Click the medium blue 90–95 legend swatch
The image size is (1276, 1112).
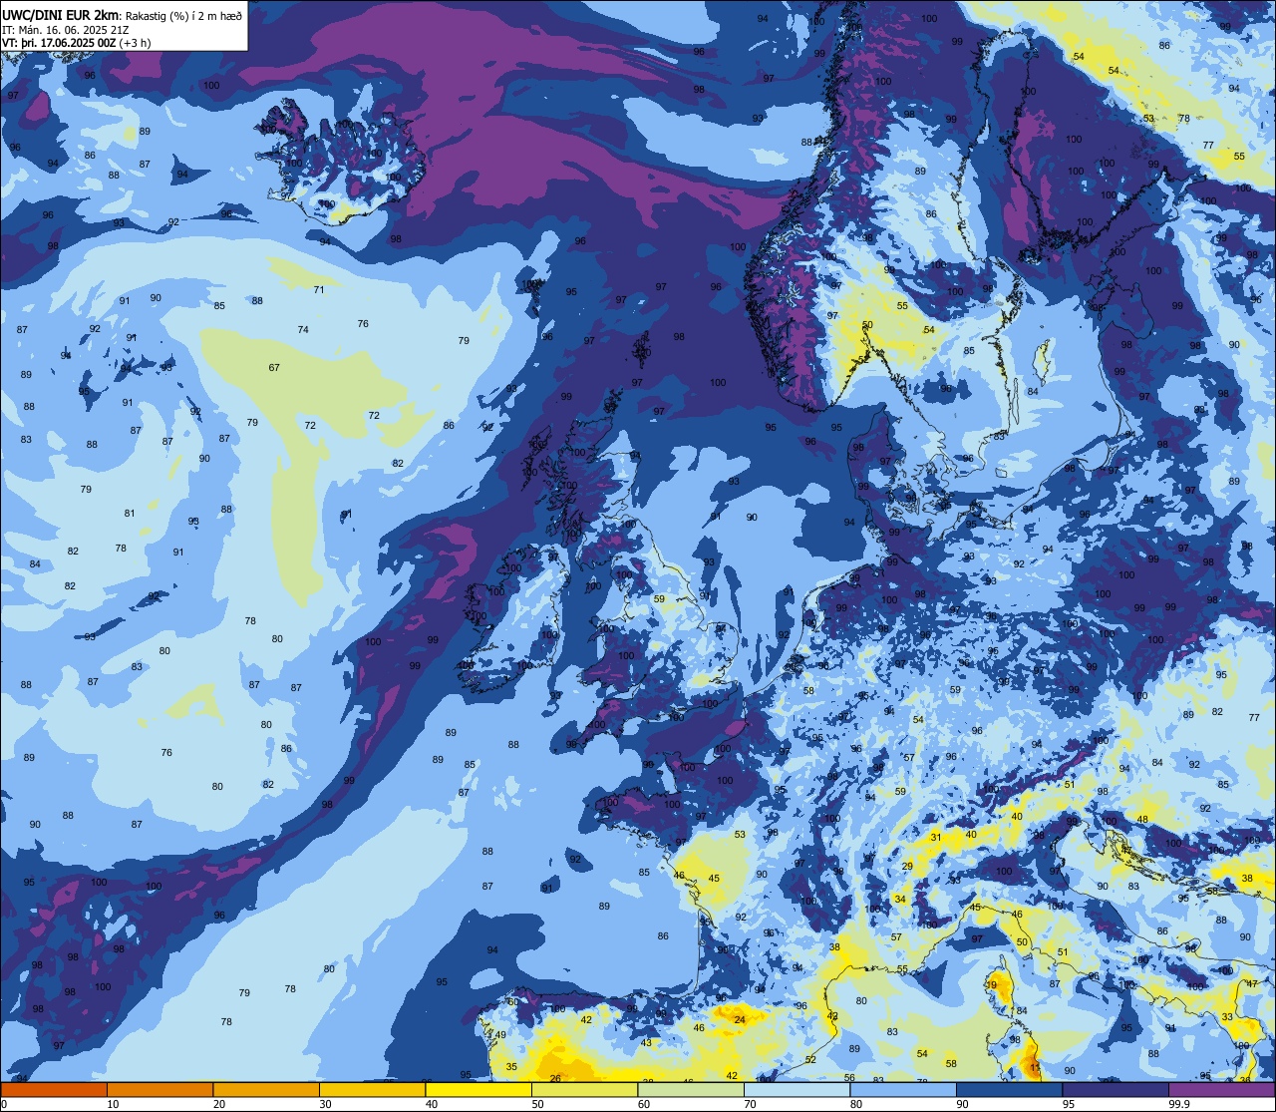click(1009, 1089)
